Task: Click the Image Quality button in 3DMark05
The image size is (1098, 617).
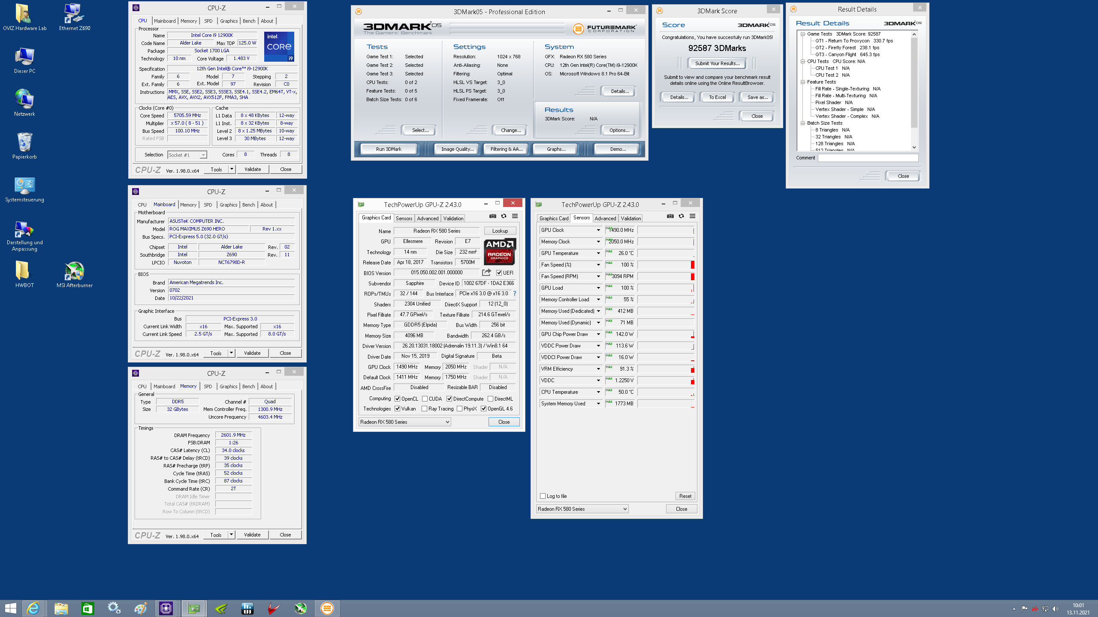Action: pos(457,149)
